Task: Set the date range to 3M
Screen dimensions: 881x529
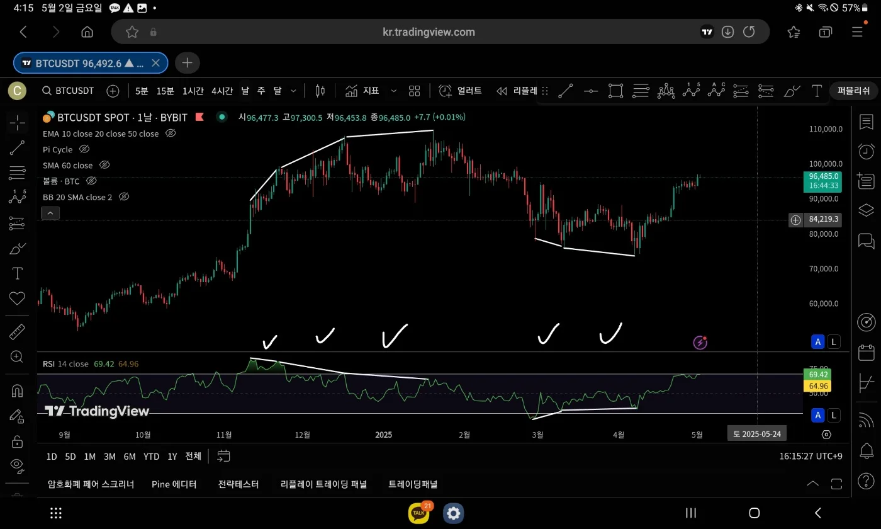Action: [109, 456]
